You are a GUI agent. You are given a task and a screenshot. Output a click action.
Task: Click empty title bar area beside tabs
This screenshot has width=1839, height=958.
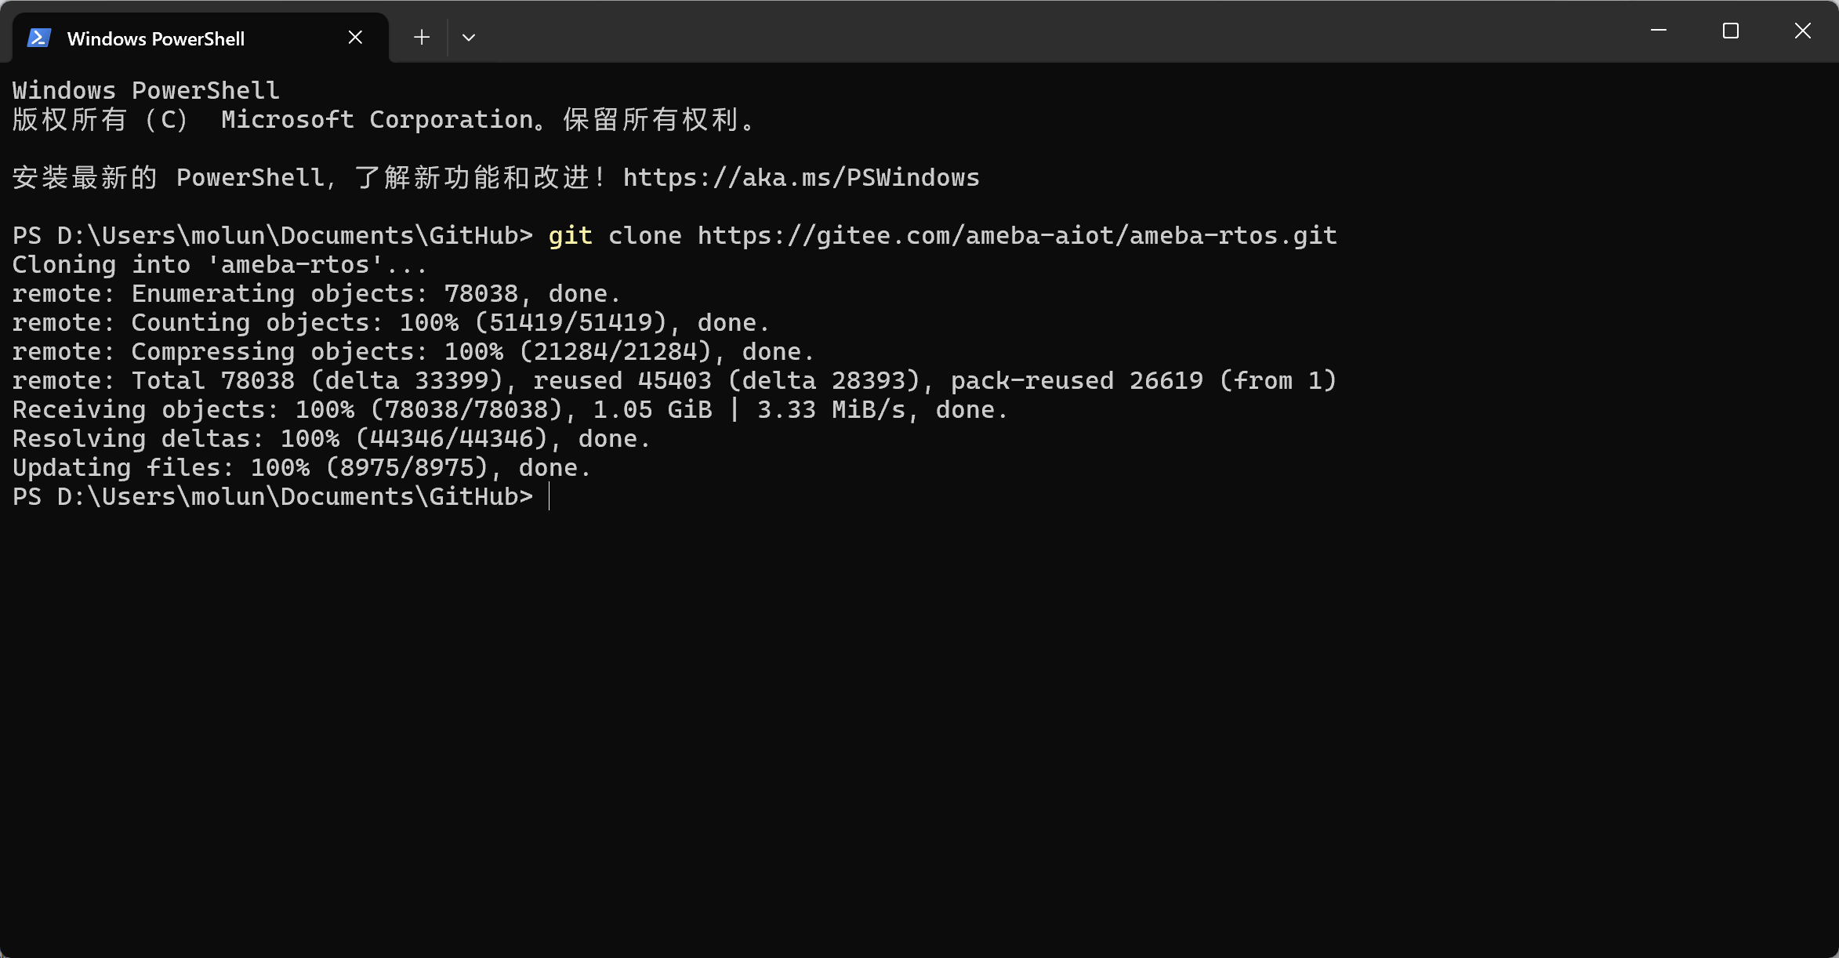[1019, 31]
